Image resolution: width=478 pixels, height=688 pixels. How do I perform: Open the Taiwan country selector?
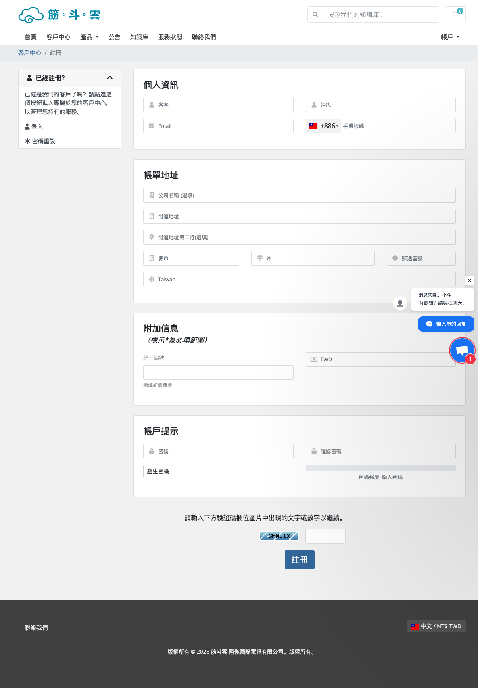point(299,279)
